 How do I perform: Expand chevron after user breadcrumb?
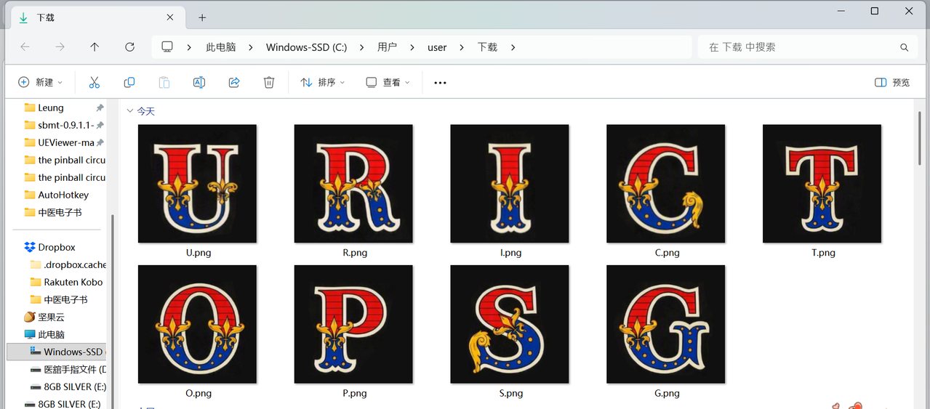tap(462, 47)
